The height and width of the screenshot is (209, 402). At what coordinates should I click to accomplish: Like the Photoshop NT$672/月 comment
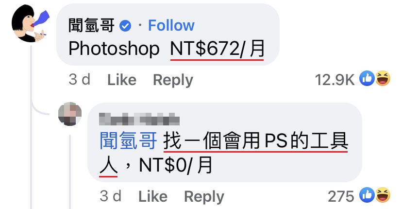122,80
